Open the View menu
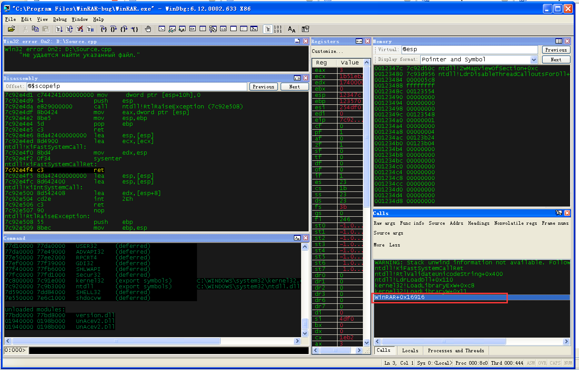This screenshot has width=579, height=370. pos(42,19)
